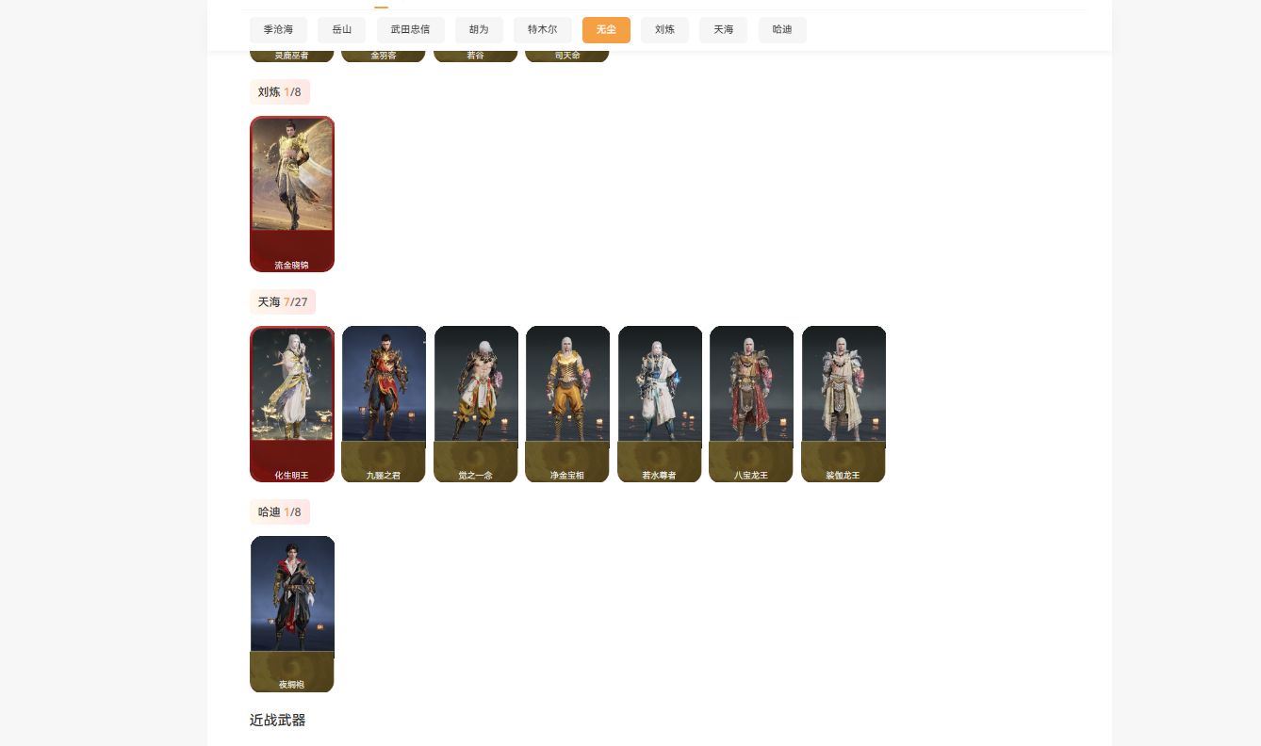This screenshot has height=746, width=1261.
Task: Switch to the 季沧海 tab
Action: click(278, 30)
